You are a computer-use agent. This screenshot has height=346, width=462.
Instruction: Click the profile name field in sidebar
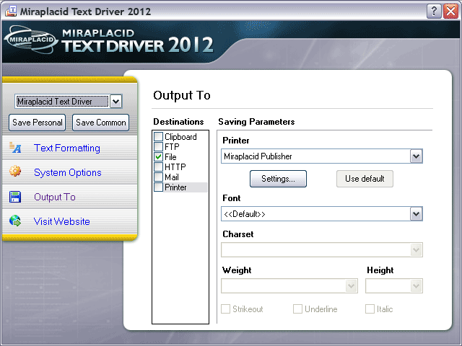[x=62, y=102]
